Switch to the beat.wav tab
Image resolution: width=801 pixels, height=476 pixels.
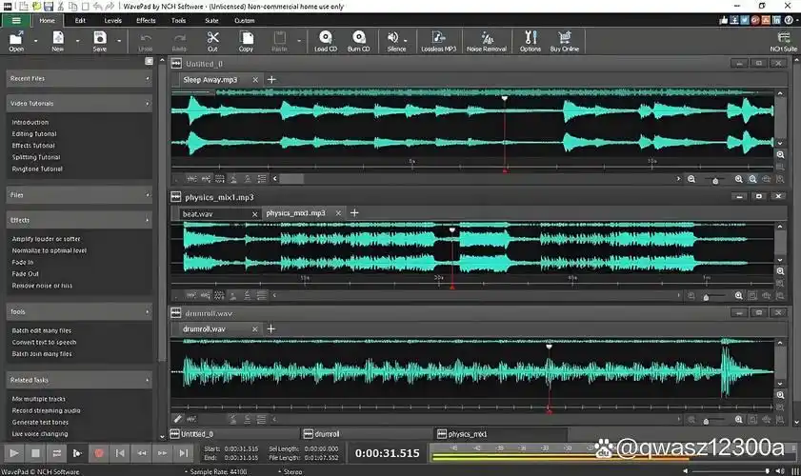click(197, 213)
